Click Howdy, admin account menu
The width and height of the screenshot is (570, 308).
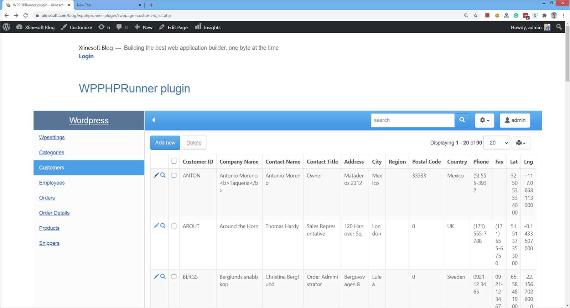[530, 27]
